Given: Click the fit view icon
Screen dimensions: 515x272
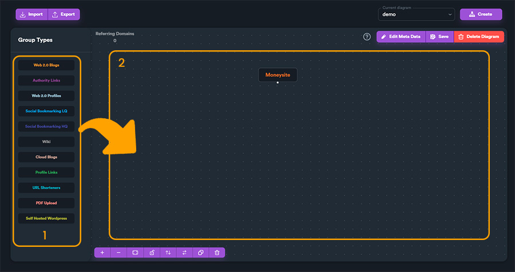Looking at the screenshot, I should [135, 253].
